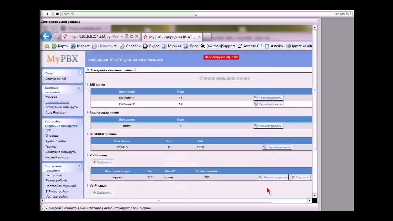The height and width of the screenshot is (221, 393).
Task: Open the Словари bookmark
Action: (x=130, y=46)
